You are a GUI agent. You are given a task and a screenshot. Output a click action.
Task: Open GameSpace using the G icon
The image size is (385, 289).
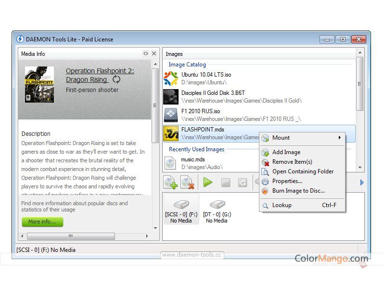[x=243, y=182]
